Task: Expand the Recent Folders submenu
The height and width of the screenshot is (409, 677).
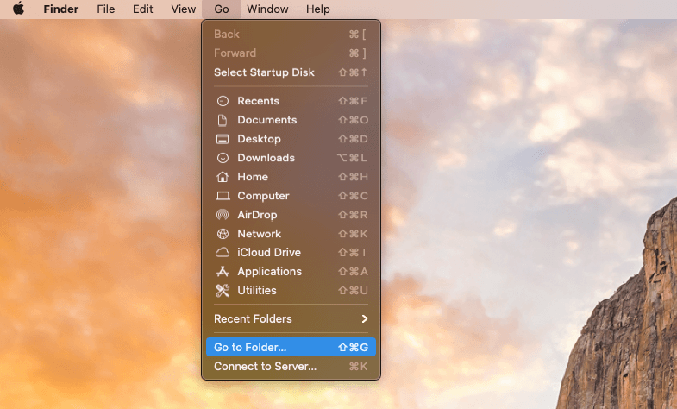Action: (x=291, y=319)
